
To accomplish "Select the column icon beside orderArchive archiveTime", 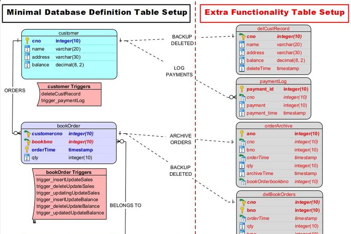I will [x=241, y=174].
